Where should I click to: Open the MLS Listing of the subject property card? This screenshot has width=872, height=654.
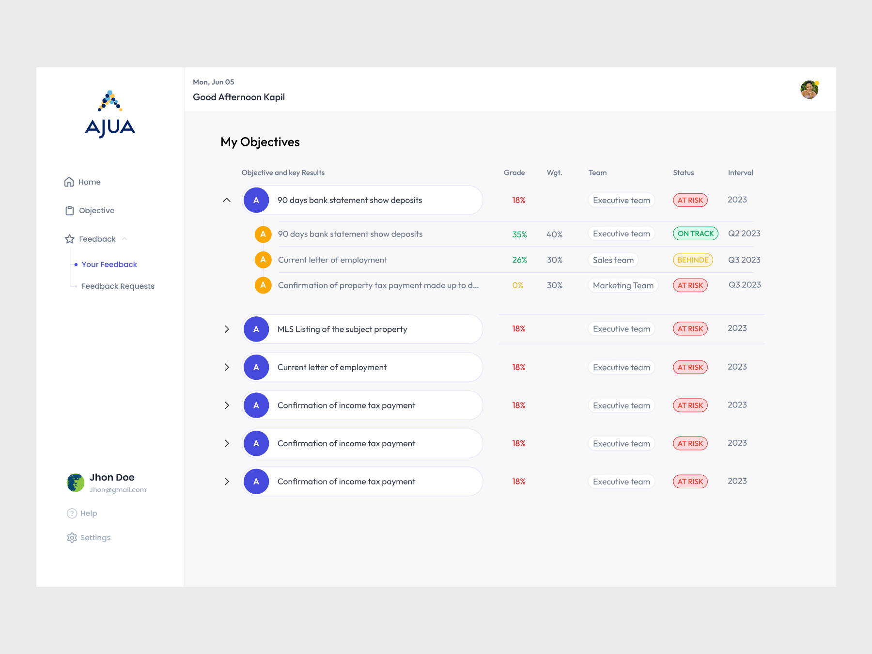click(x=362, y=329)
